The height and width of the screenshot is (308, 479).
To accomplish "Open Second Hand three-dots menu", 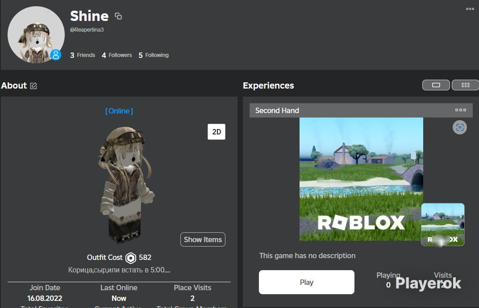I will coord(461,110).
